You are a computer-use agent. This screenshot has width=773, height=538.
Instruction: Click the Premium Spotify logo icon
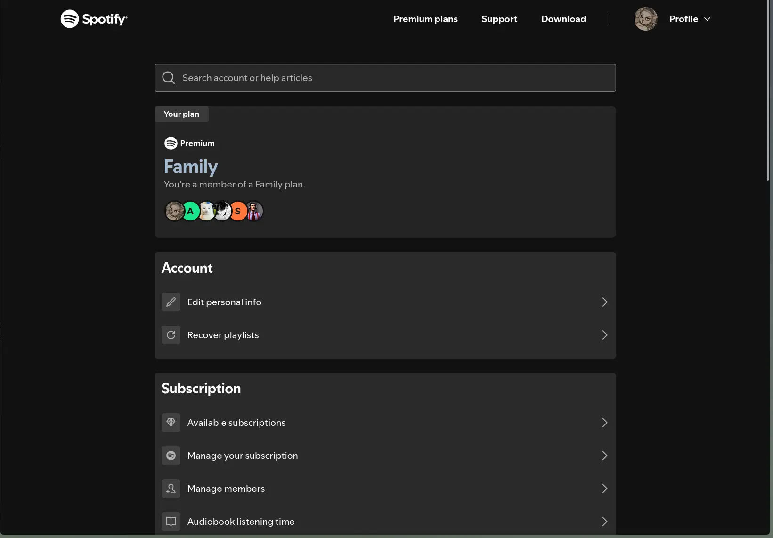click(171, 143)
